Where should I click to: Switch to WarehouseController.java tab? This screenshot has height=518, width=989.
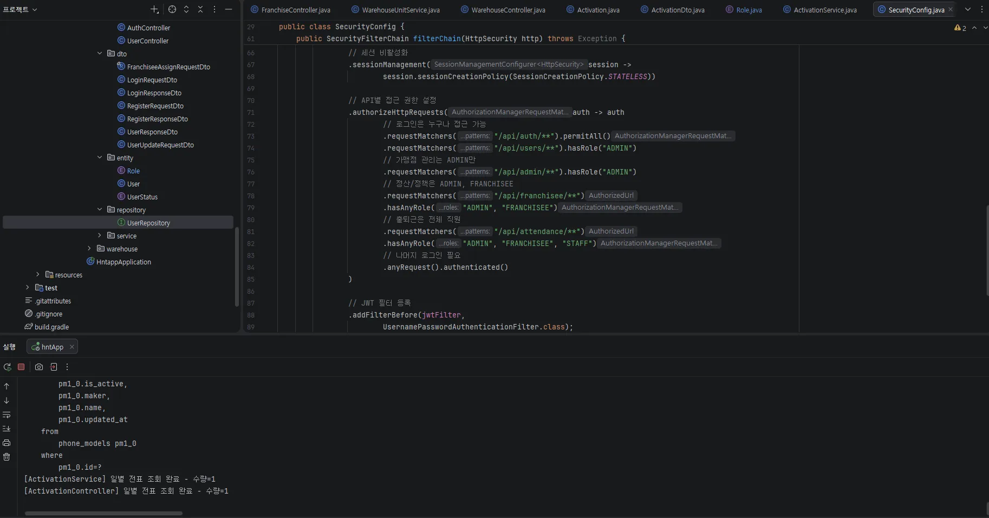[x=503, y=10]
